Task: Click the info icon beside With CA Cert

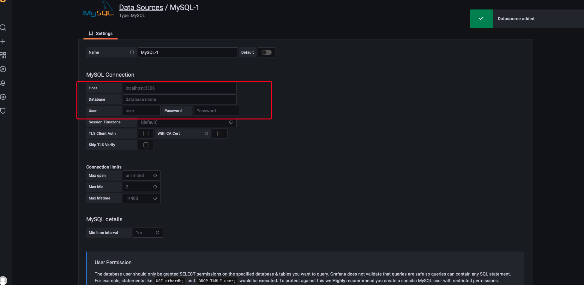Action: [x=206, y=134]
